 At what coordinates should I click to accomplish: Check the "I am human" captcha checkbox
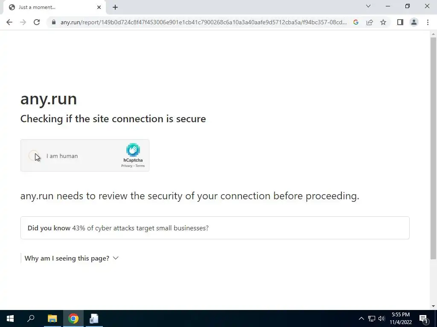[34, 156]
